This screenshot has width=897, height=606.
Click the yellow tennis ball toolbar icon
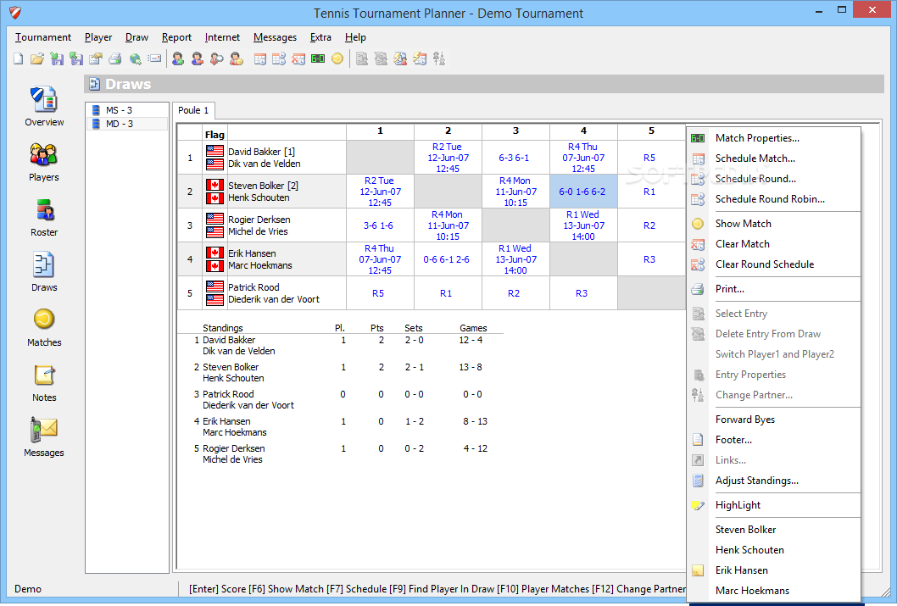(x=337, y=58)
